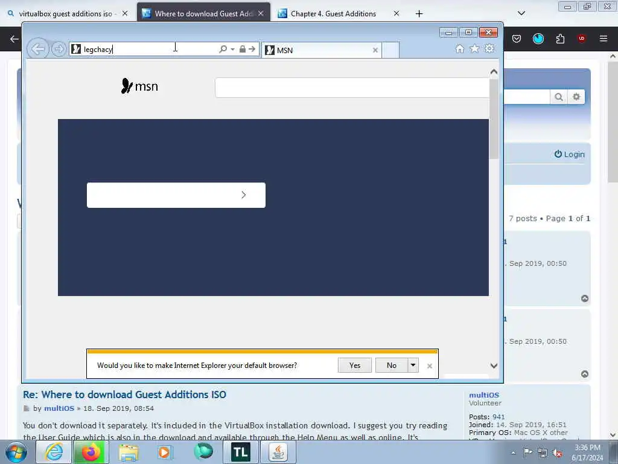
Task: Click the forum search magnifier button
Action: point(558,97)
